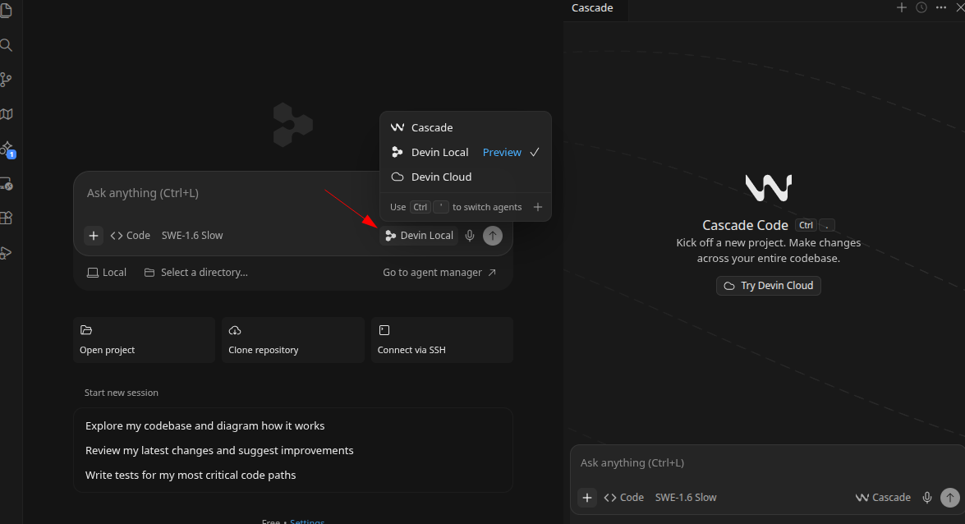Open the Code mode dropdown in the Cascade panel

[x=624, y=498]
